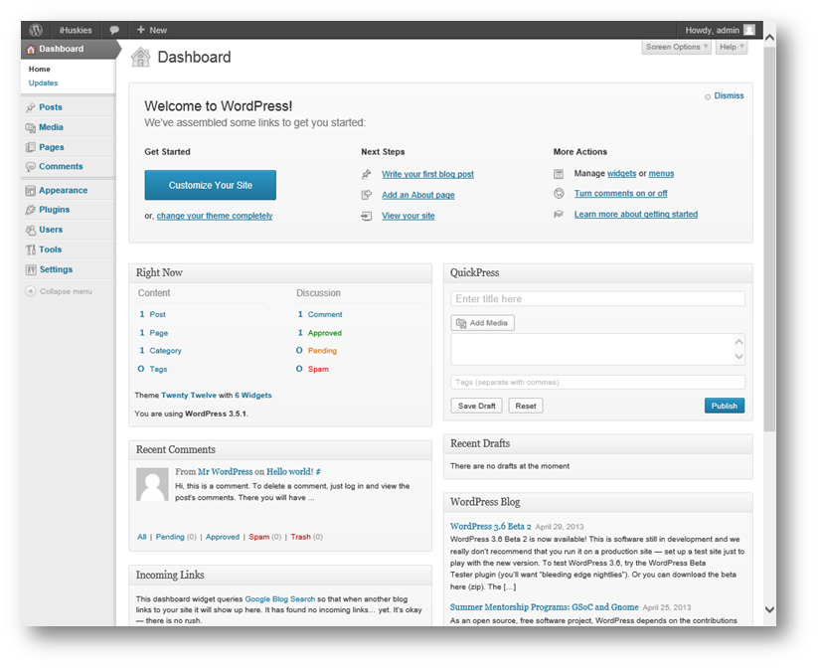818x668 pixels.
Task: Open Write your first blog post link
Action: click(x=427, y=174)
